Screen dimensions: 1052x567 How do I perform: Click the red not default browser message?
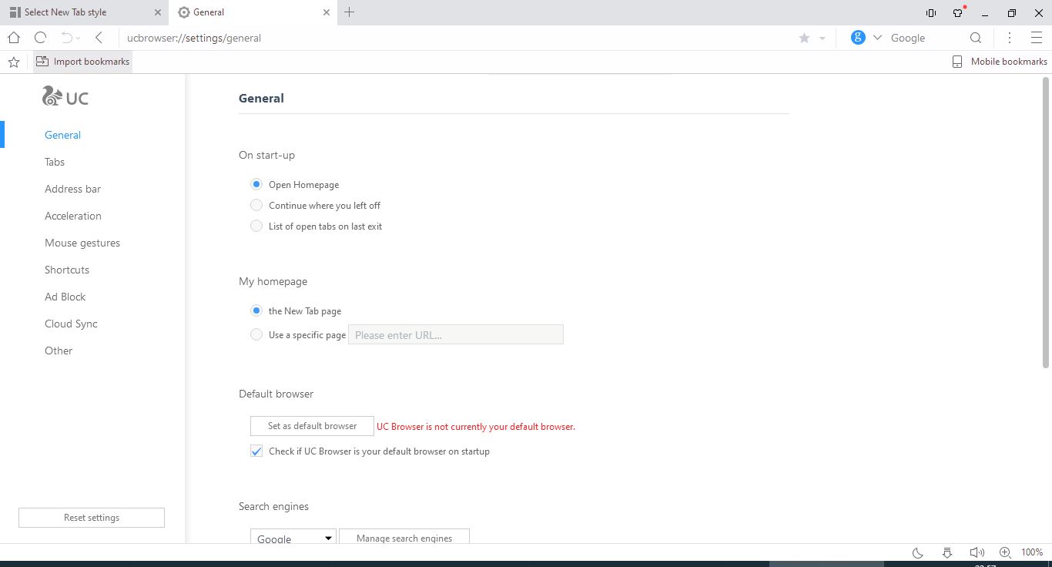click(x=476, y=427)
